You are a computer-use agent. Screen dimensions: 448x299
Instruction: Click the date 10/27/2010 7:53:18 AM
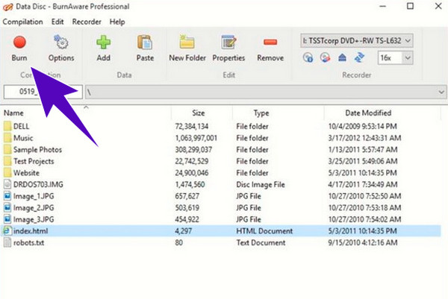click(364, 208)
